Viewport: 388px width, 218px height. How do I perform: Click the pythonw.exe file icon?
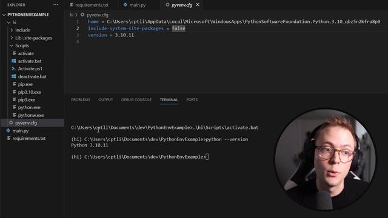[x=14, y=115]
